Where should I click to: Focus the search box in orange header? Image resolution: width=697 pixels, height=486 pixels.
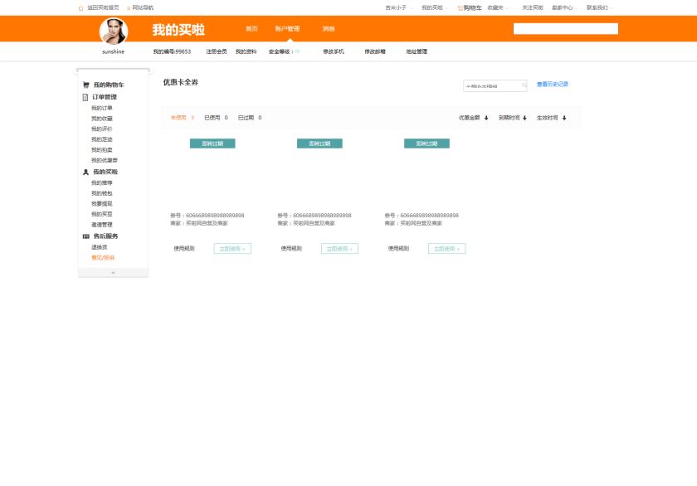point(565,29)
